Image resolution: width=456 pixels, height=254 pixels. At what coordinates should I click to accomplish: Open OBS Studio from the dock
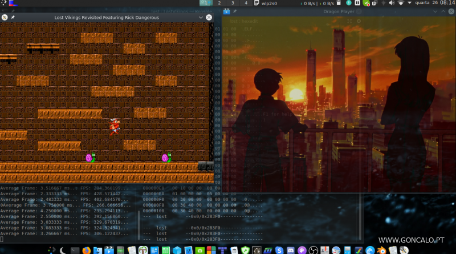click(313, 250)
